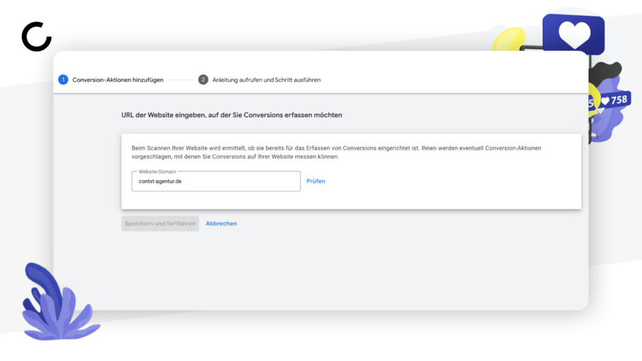Select the blue step 1 circle
642x361 pixels.
63,79
